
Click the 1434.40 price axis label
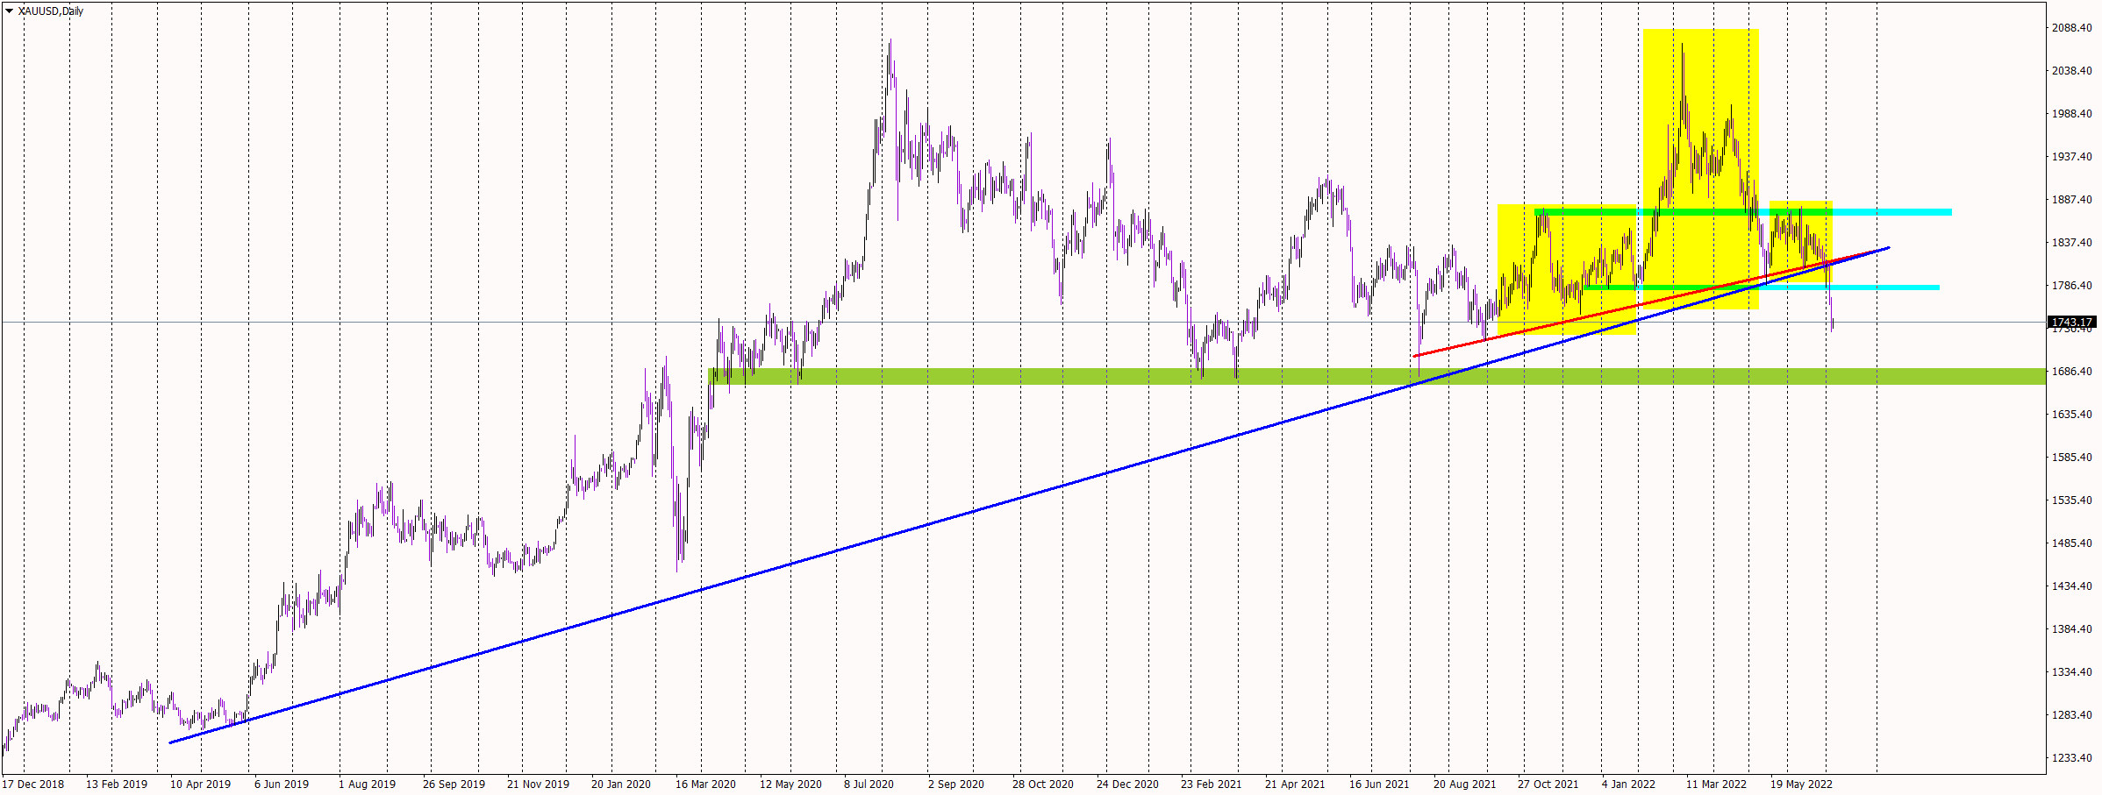click(x=2071, y=586)
